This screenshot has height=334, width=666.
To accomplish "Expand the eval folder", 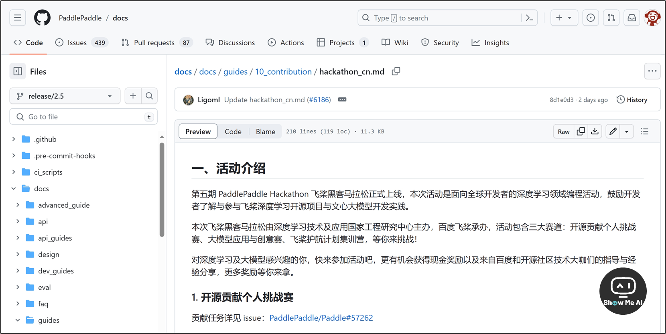I will (x=18, y=287).
